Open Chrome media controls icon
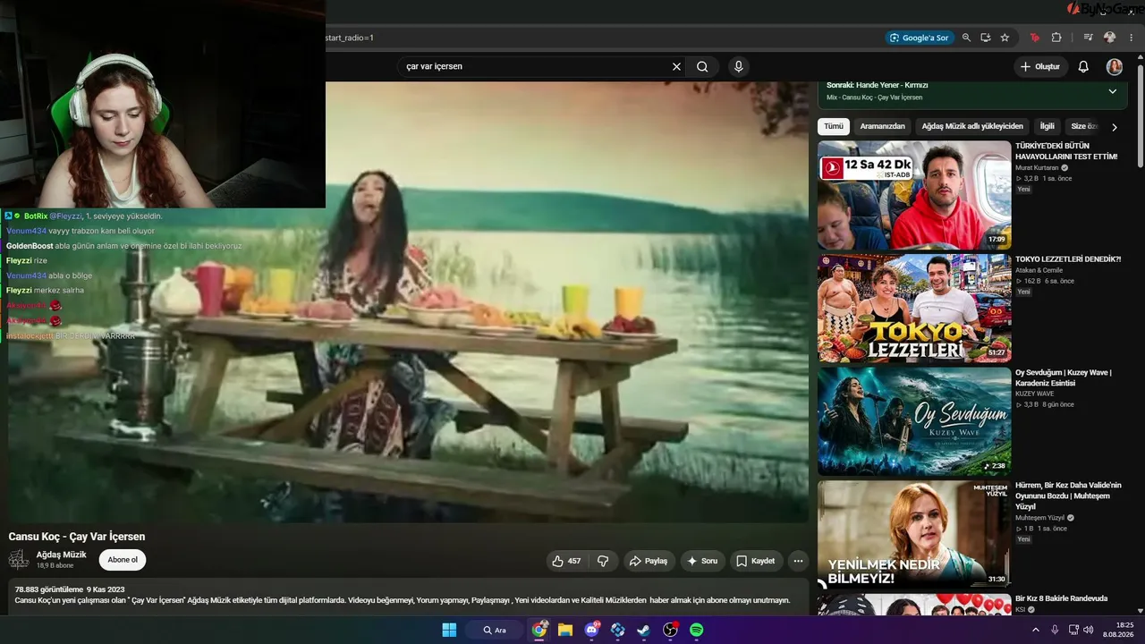1145x644 pixels. point(1088,38)
